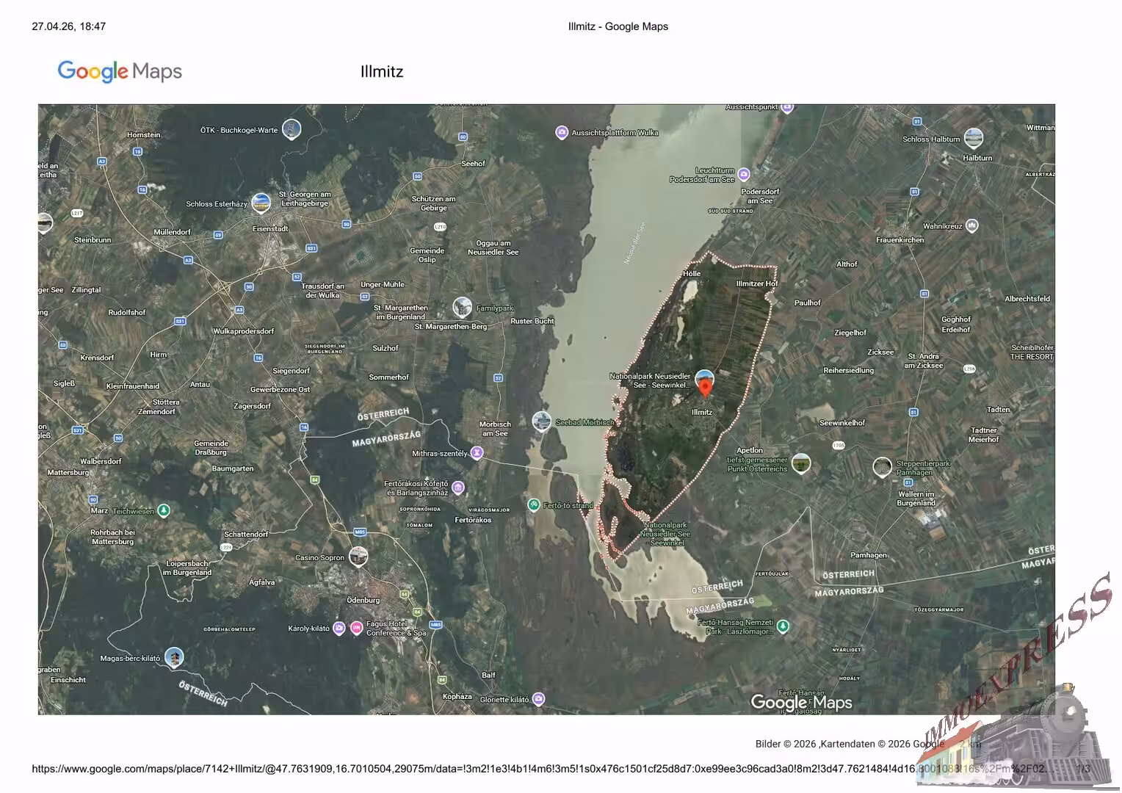The width and height of the screenshot is (1122, 793).
Task: Select the Wulkaprodersdorf town label
Action: (x=243, y=331)
